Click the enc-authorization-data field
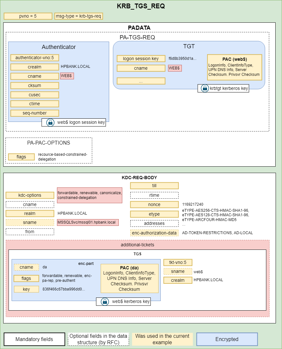 click(x=154, y=233)
